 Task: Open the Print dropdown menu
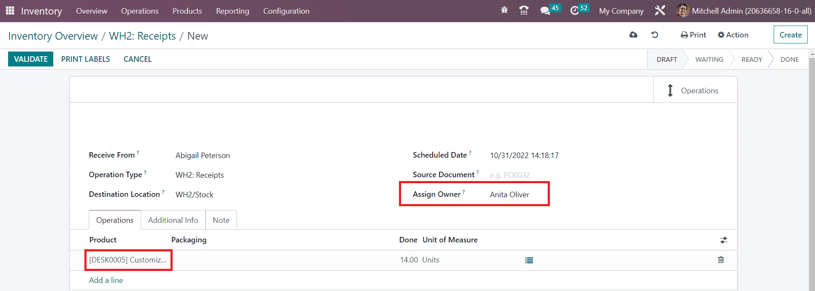(x=693, y=35)
